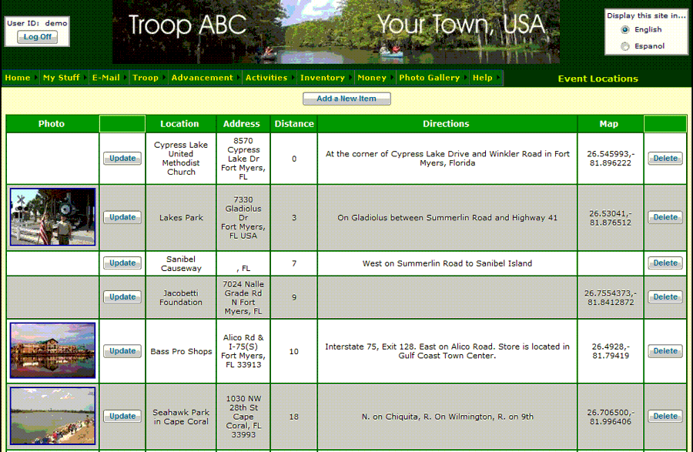The width and height of the screenshot is (693, 452).
Task: Click the Directions column header
Action: tap(447, 124)
